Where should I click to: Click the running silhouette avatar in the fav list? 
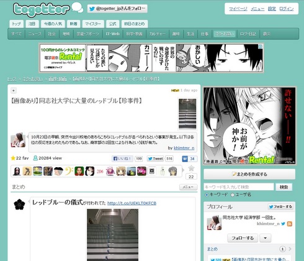[x=27, y=171]
